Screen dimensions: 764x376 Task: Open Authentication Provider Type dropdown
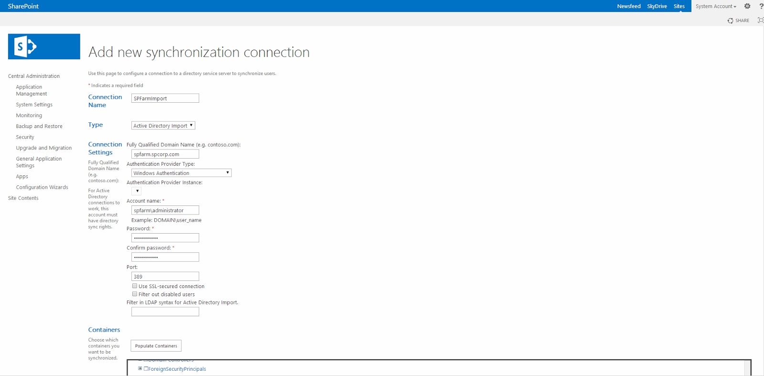(181, 173)
